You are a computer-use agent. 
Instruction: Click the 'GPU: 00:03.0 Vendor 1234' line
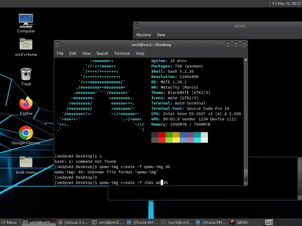point(193,119)
